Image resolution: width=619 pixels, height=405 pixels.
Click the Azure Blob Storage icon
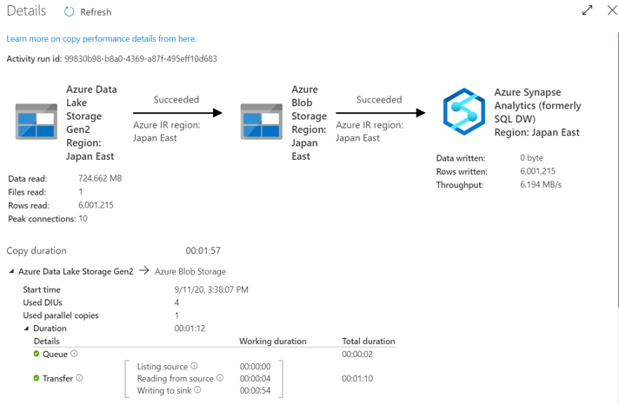click(x=262, y=122)
